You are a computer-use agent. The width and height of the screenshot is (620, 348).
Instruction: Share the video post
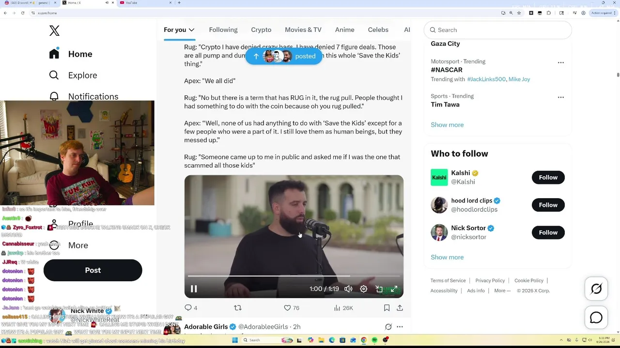coord(400,308)
